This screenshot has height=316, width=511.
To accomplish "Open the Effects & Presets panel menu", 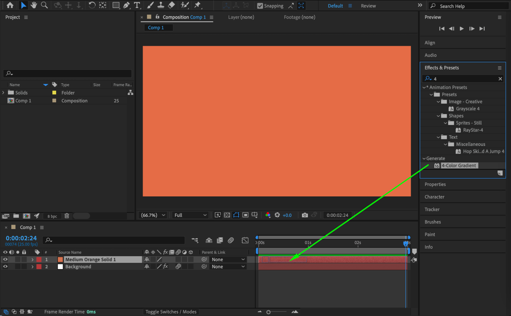I will click(499, 68).
